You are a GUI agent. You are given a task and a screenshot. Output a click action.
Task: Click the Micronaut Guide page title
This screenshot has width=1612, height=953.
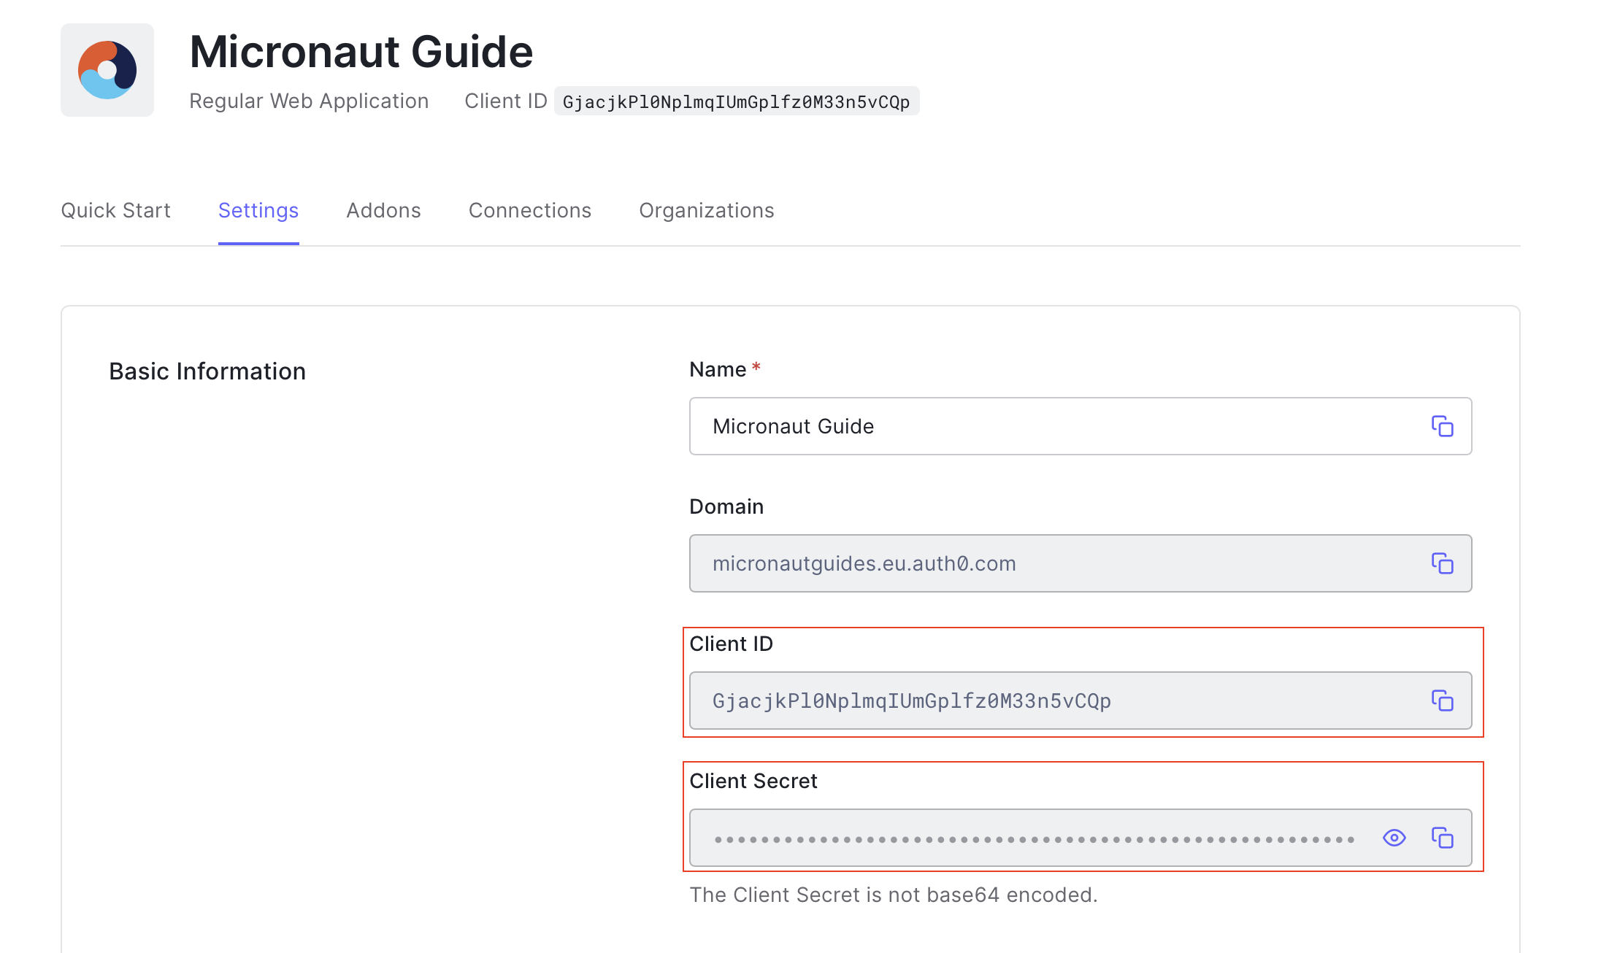(361, 52)
